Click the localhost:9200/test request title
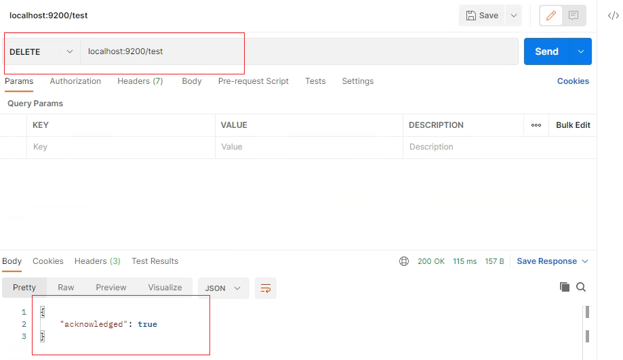Screen dimensions: 623x360 [x=49, y=16]
